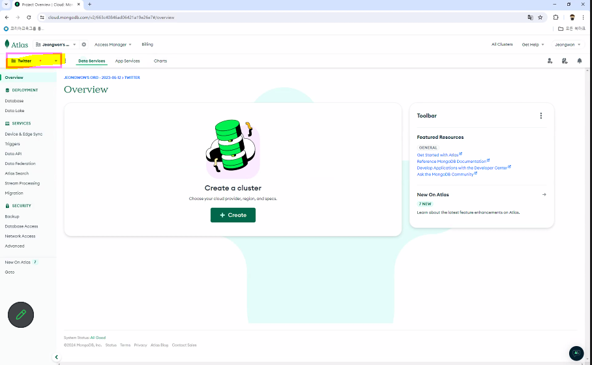
Task: Click the browser address bar URL
Action: [111, 18]
